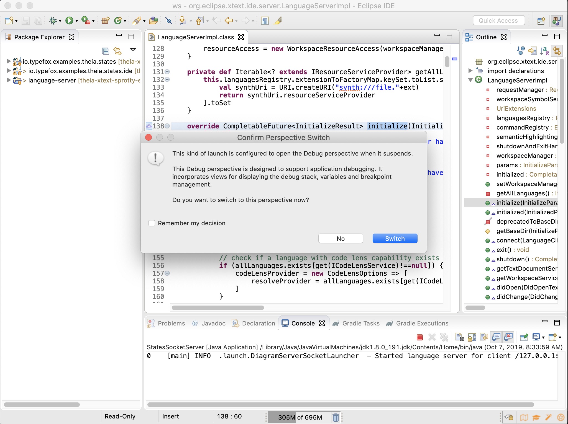
Task: Click the Search torch icon in toolbar
Action: coord(137,21)
